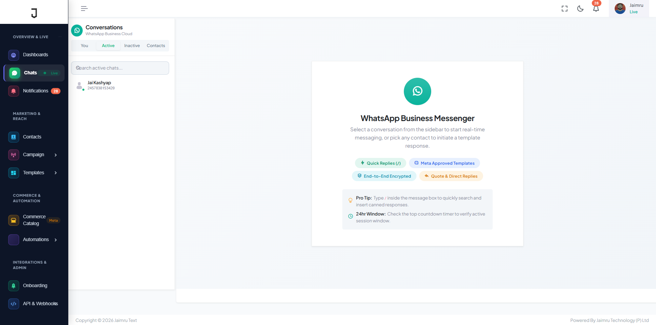Screen dimensions: 656x325
Task: Click Powered By Jaimru Technology footer text
Action: coord(610,320)
